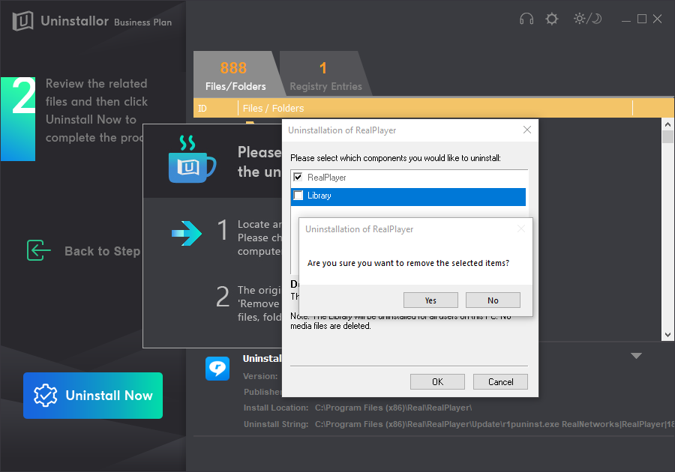
Task: Click the scrollbar up arrow
Action: (x=667, y=124)
